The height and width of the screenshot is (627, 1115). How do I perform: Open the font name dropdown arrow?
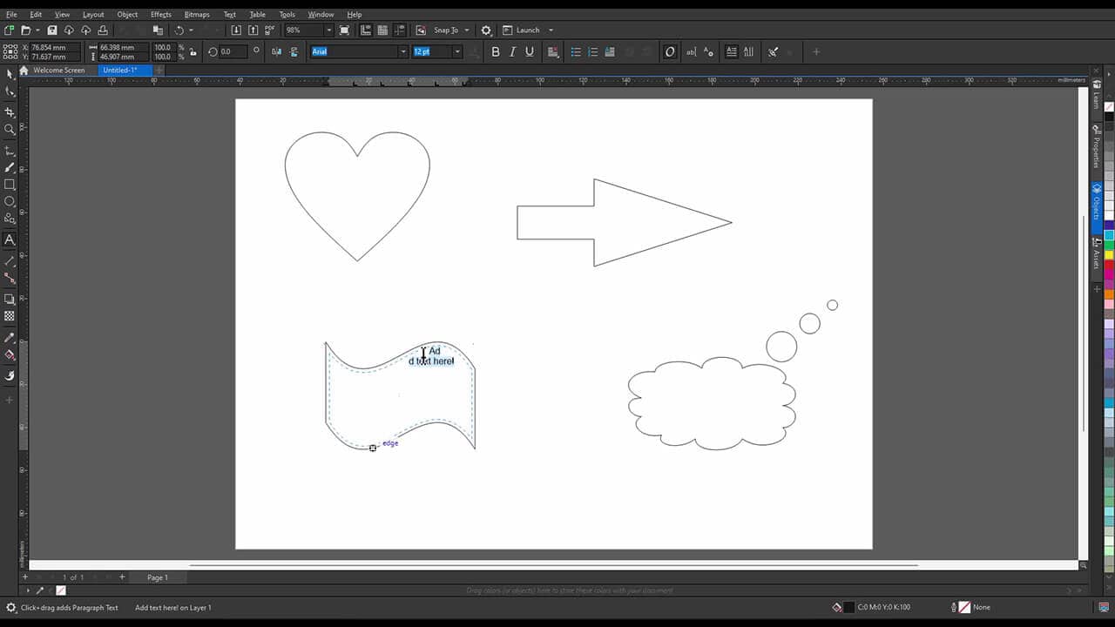tap(402, 52)
